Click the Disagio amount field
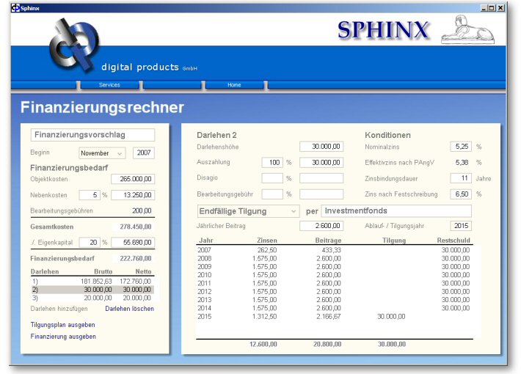521x374 pixels. [321, 178]
